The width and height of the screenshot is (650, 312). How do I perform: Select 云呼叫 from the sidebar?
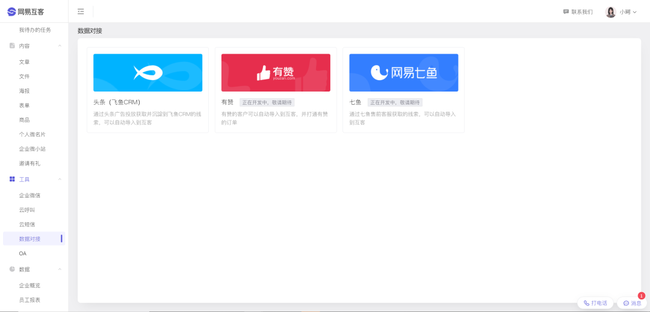(27, 210)
